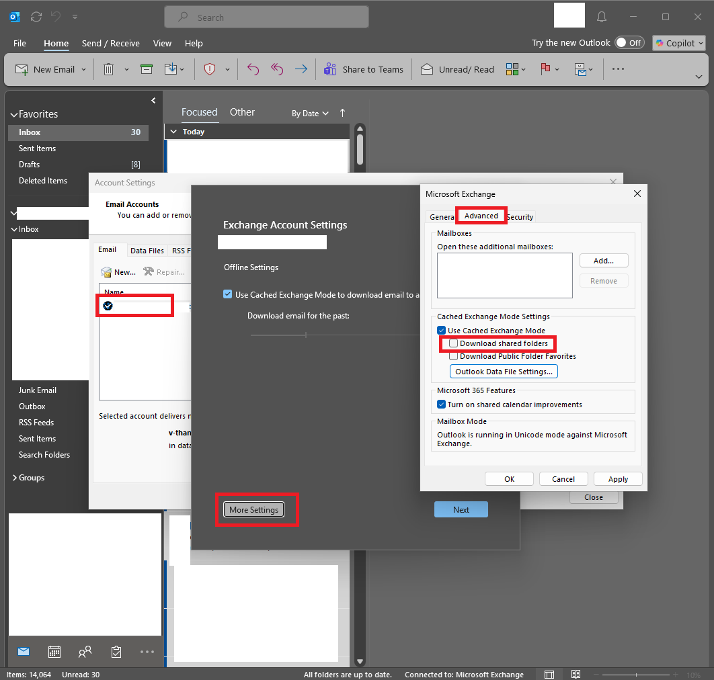Click the Follow Up flag icon

[545, 69]
